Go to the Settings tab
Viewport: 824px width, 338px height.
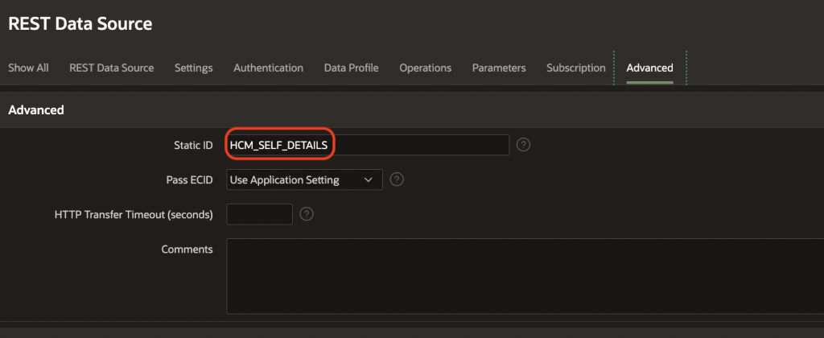[193, 68]
